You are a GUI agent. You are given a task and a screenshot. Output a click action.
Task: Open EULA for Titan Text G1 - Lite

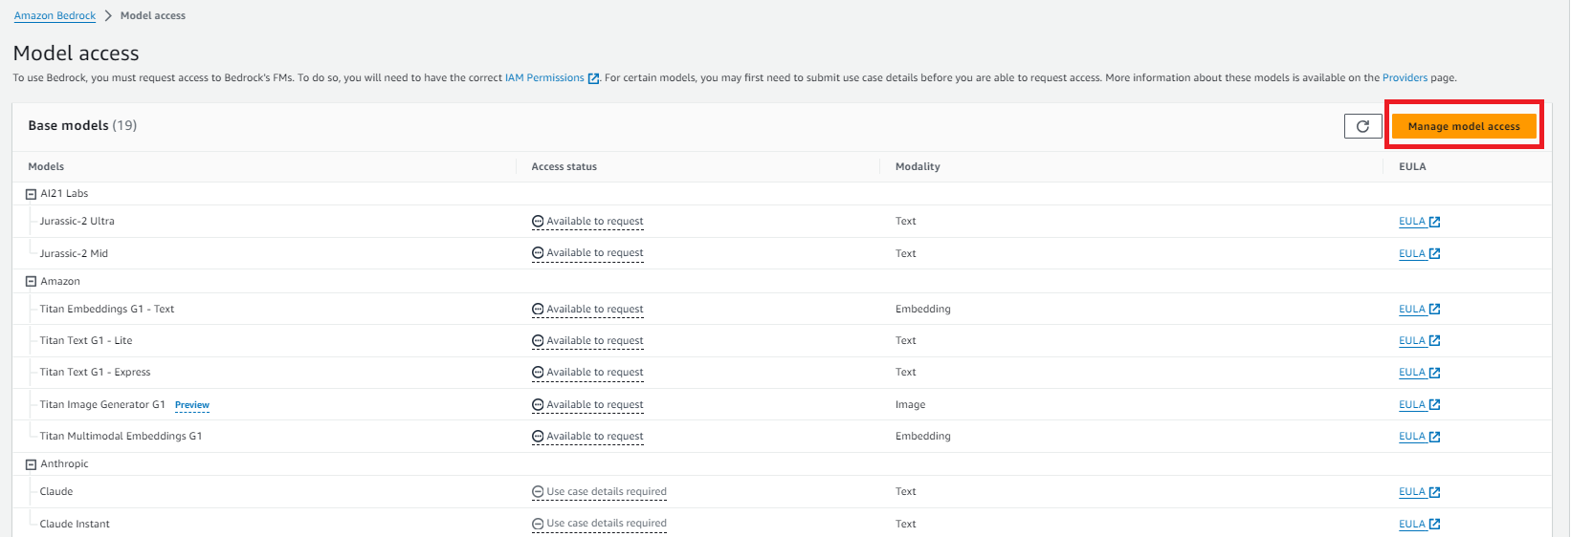[x=1419, y=341]
